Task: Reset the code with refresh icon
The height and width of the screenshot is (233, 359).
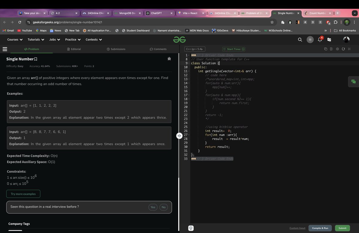Action: coord(343,49)
